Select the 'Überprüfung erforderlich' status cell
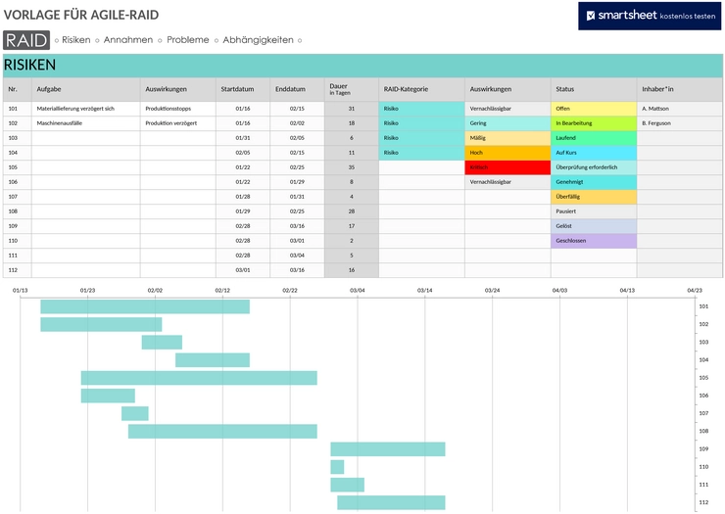Screen dimensions: 725x514 click(x=594, y=167)
